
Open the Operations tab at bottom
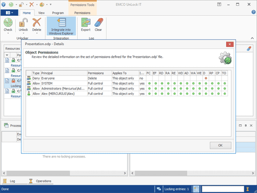click(41, 181)
